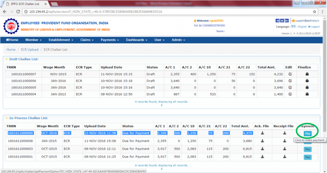Open the Payments dropdown menu
Image resolution: width=327 pixels, height=173 pixels.
110,40
